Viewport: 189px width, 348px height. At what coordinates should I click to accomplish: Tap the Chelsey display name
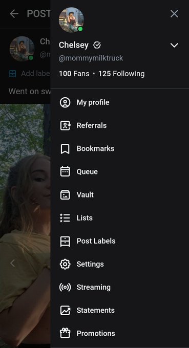point(74,45)
